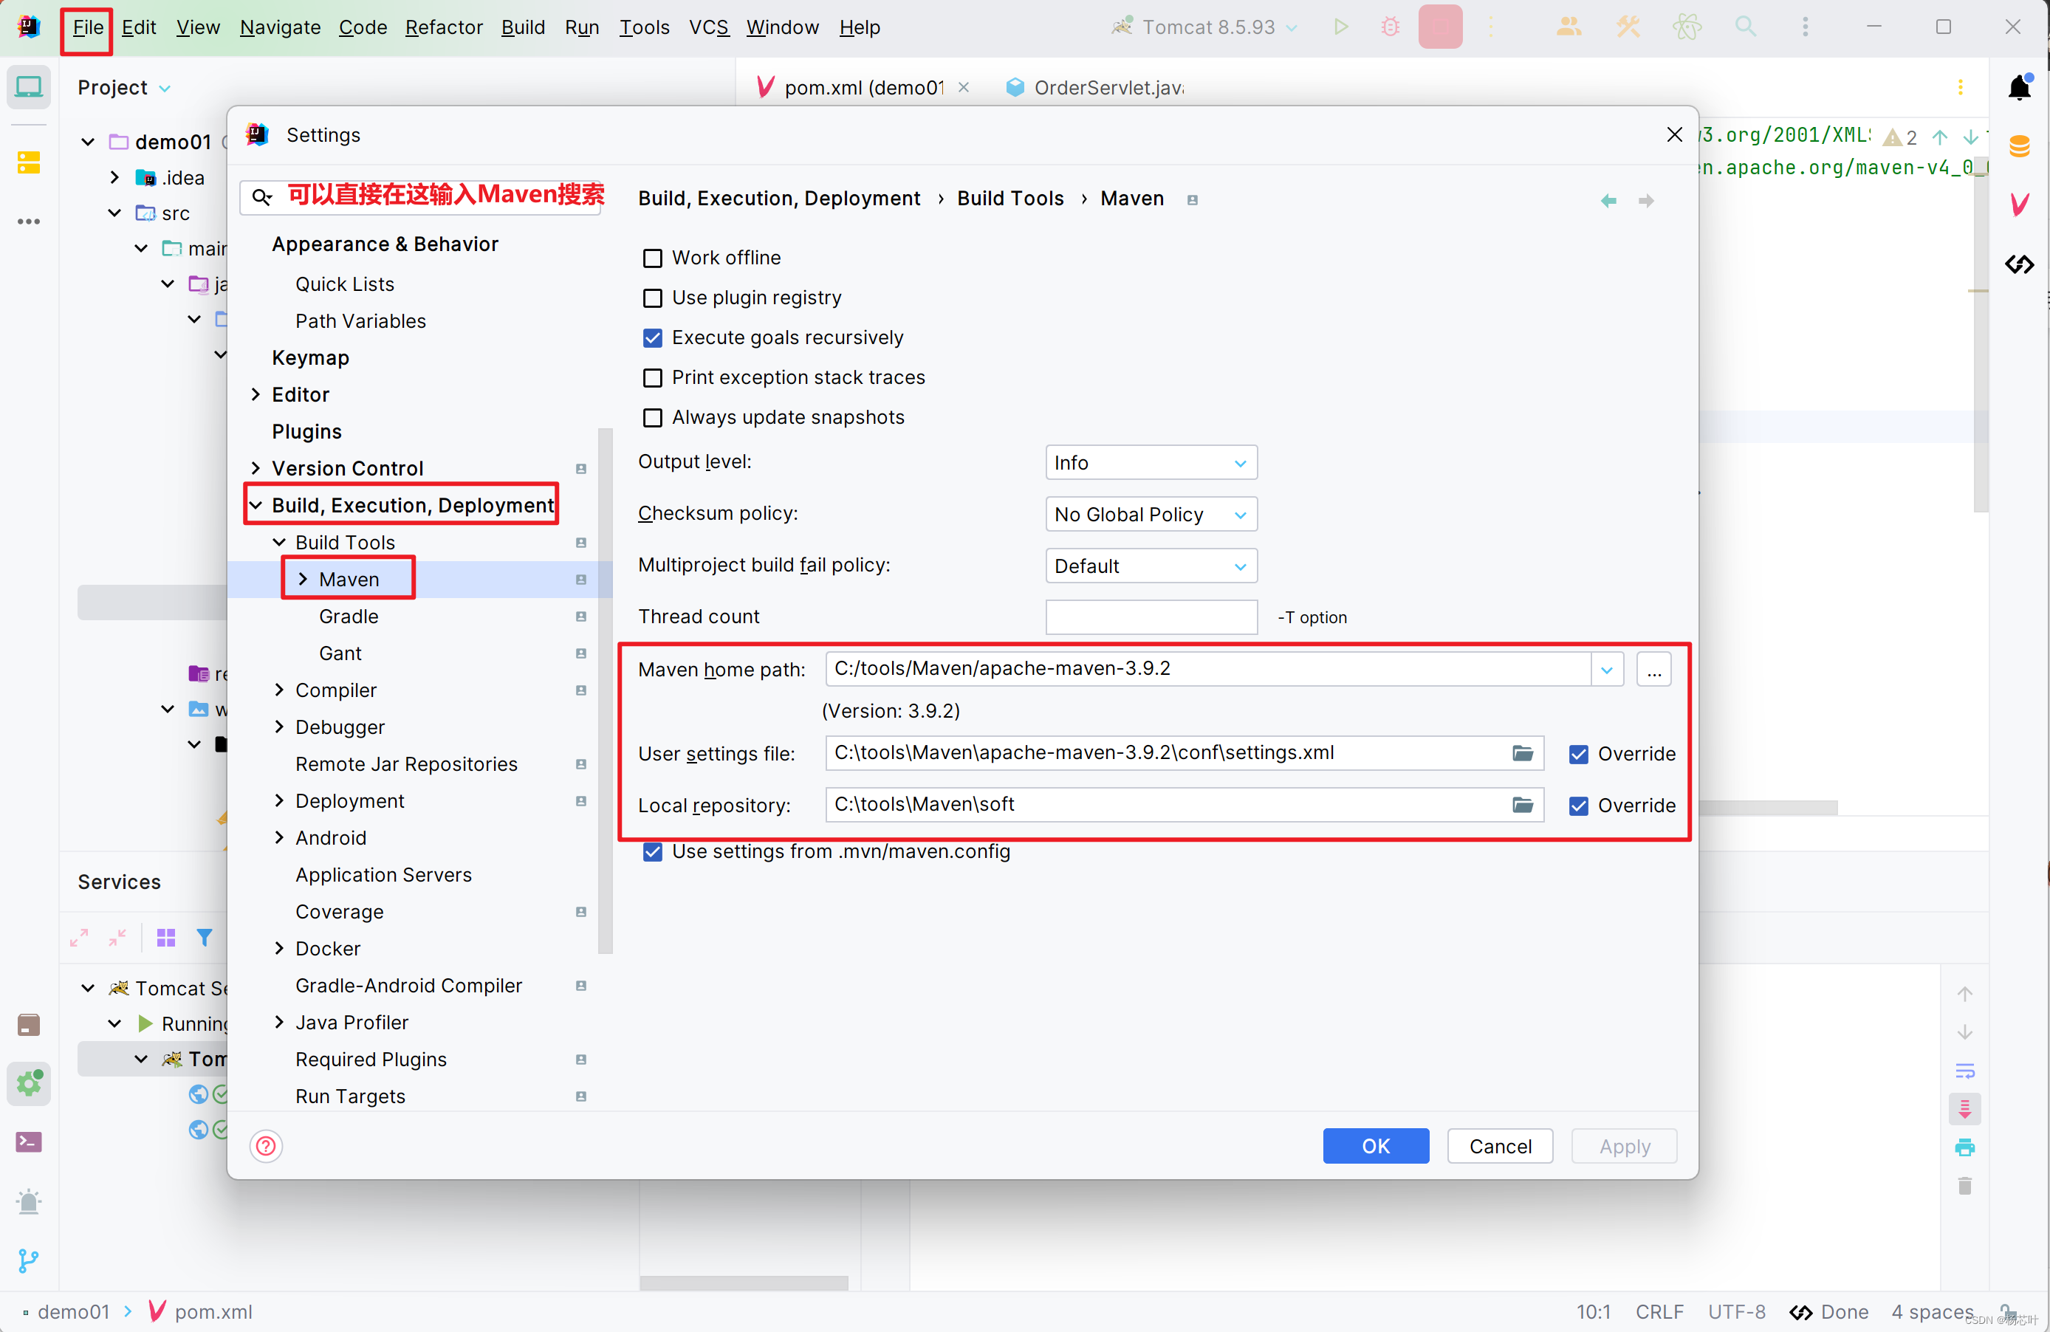This screenshot has height=1332, width=2050.
Task: Click the folder icon for User settings file
Action: 1523,753
